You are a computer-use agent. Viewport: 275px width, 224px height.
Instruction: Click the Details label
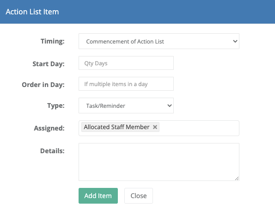click(x=52, y=151)
